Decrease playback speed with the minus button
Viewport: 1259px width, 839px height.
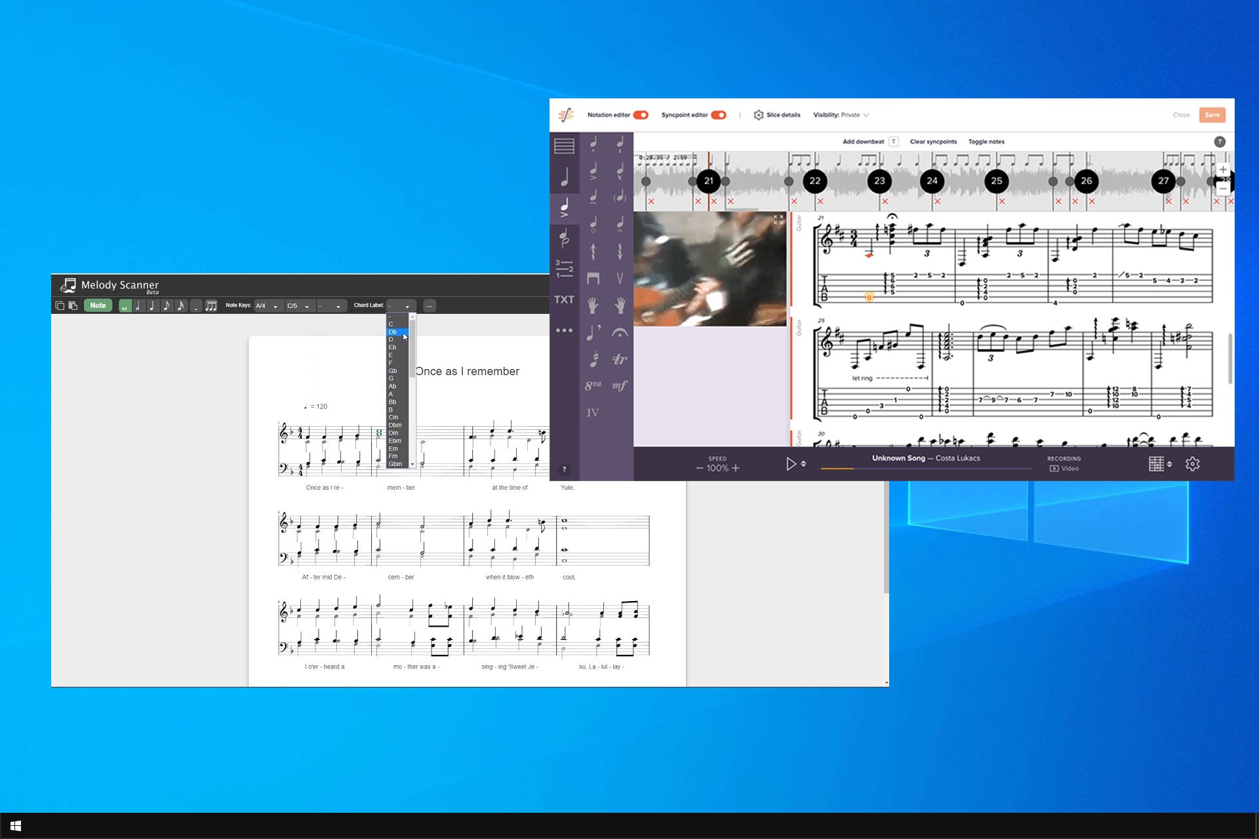pyautogui.click(x=700, y=468)
